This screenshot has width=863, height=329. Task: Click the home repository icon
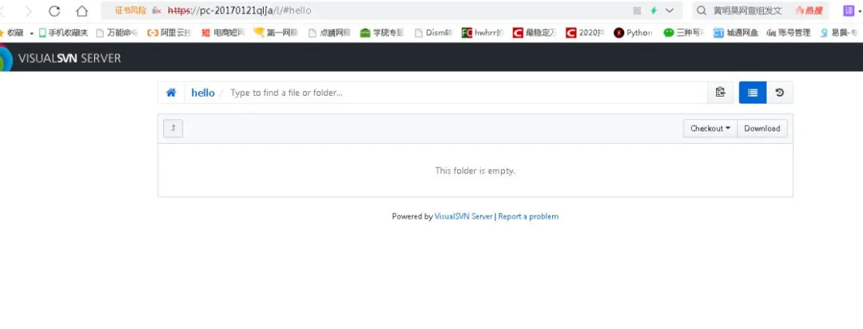pyautogui.click(x=171, y=93)
